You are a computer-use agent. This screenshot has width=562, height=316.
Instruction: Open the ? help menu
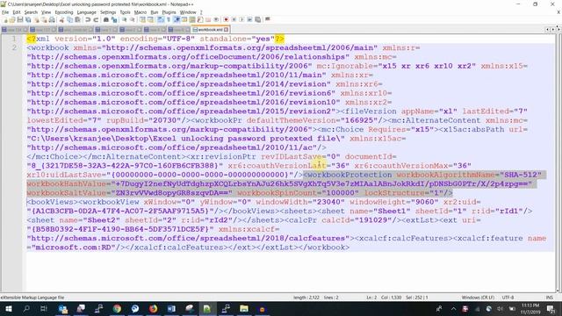pos(201,12)
